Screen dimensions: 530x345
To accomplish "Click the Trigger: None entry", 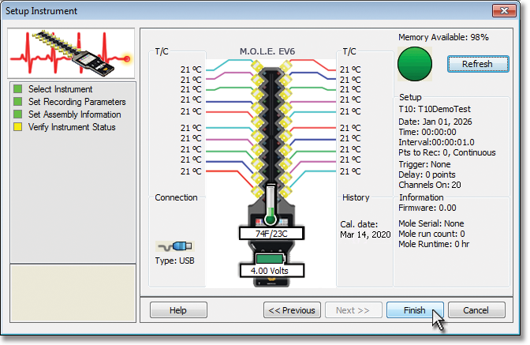I will [x=424, y=164].
